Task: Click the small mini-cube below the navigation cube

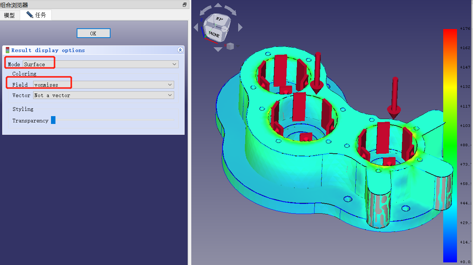Action: 230,46
